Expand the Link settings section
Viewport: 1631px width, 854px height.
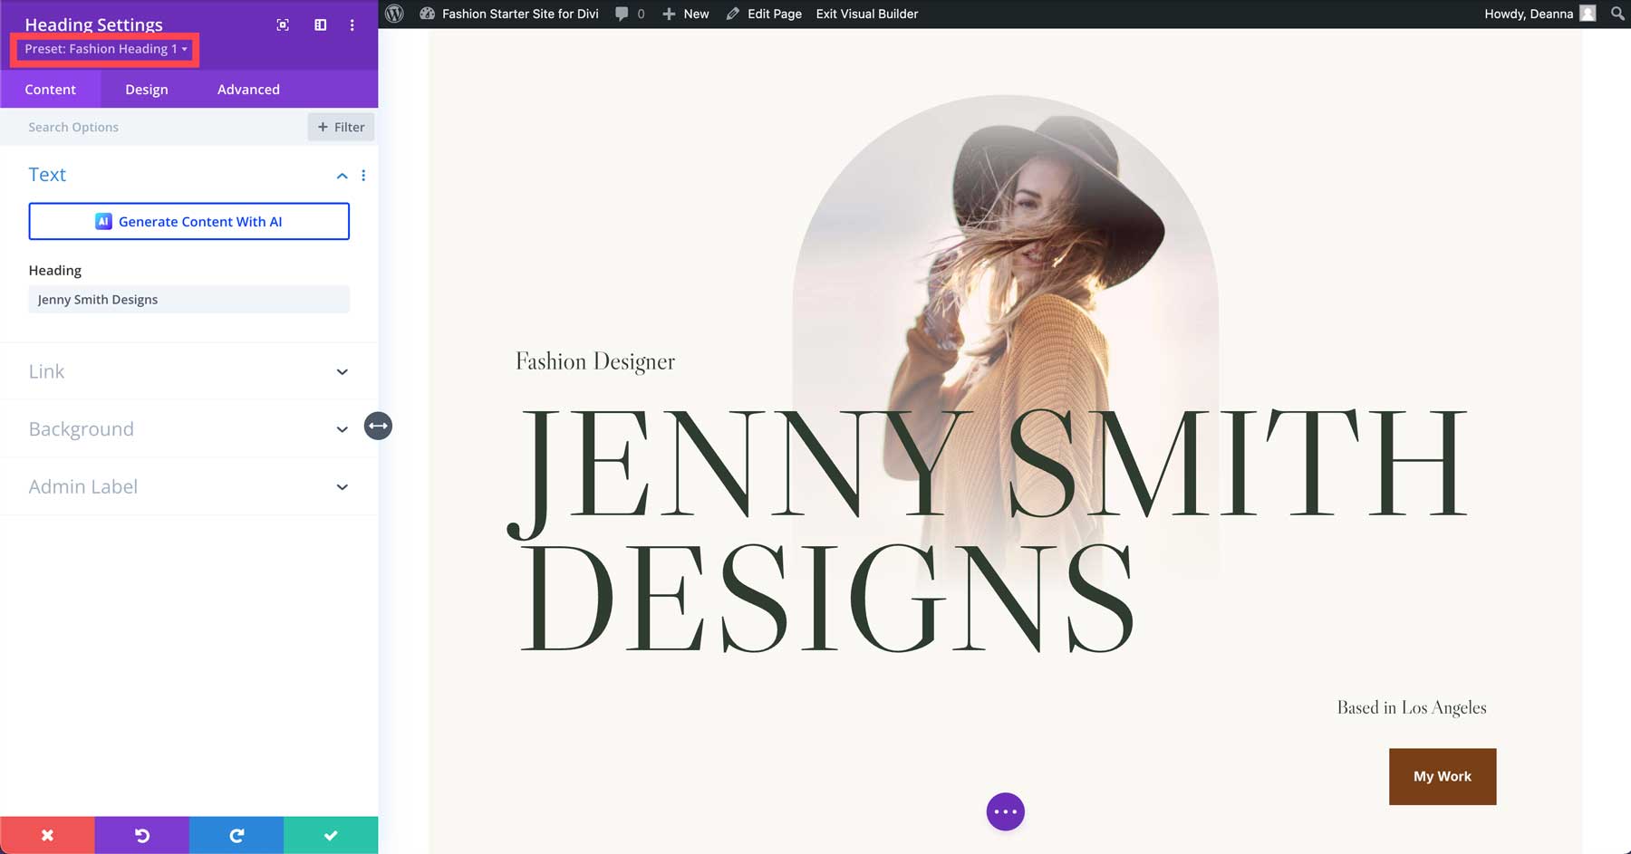click(x=342, y=371)
